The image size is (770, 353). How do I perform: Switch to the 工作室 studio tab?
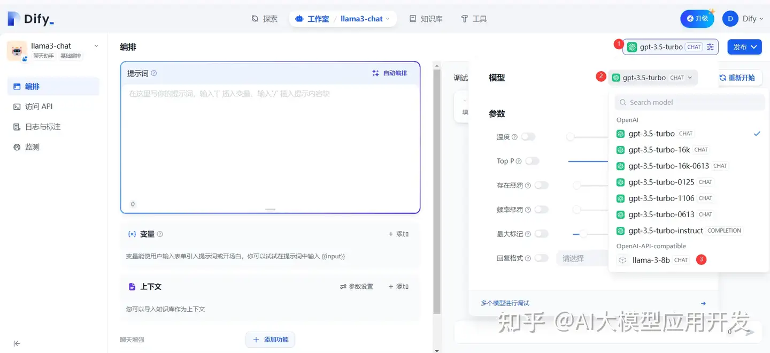click(x=313, y=19)
